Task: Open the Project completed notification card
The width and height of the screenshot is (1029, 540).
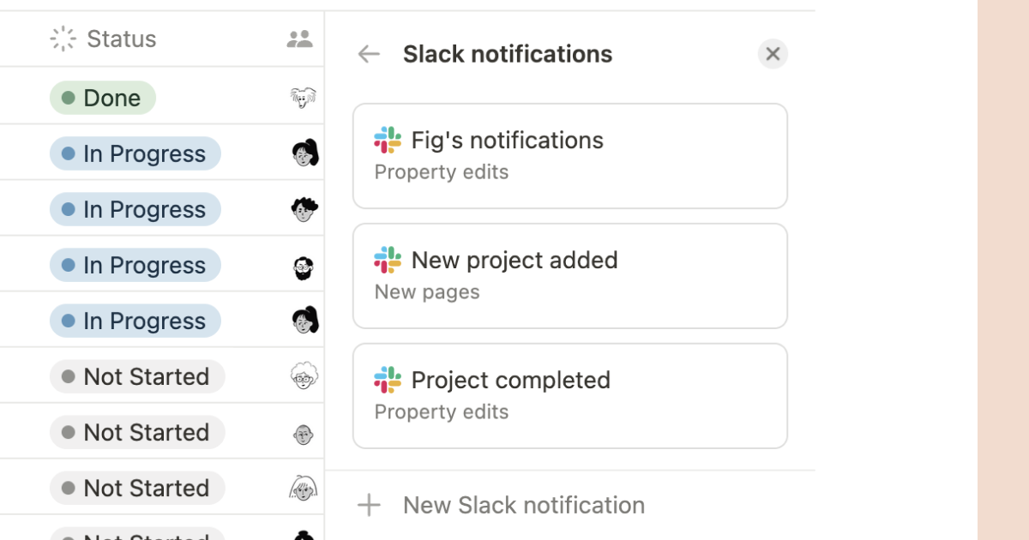Action: 569,395
